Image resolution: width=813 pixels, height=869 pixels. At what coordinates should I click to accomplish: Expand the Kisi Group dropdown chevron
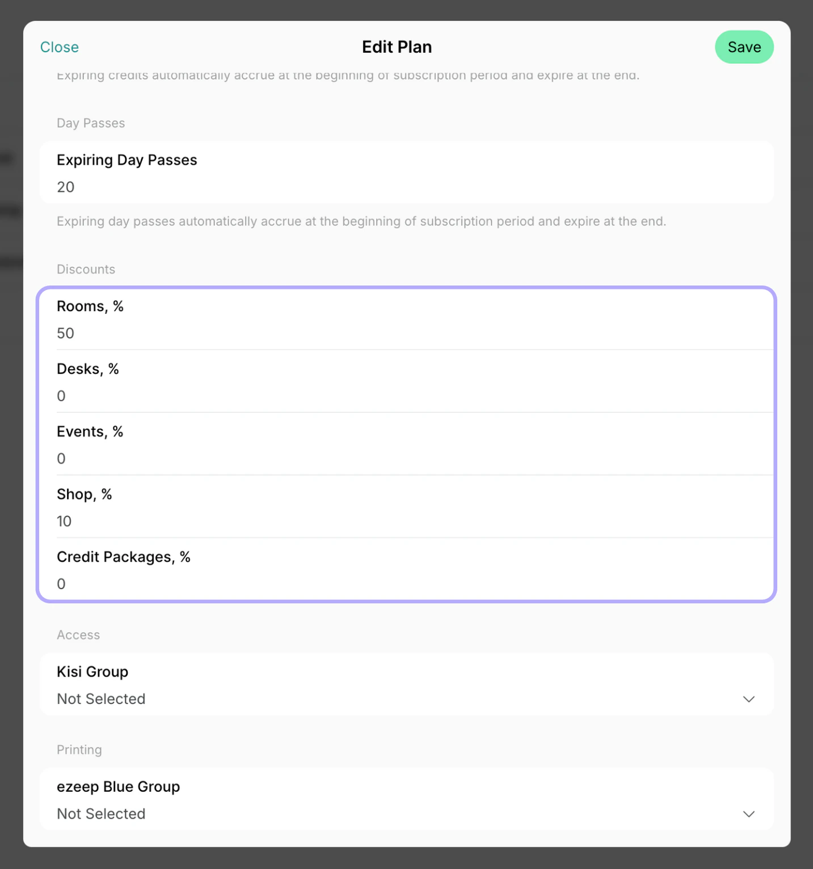[x=748, y=699]
